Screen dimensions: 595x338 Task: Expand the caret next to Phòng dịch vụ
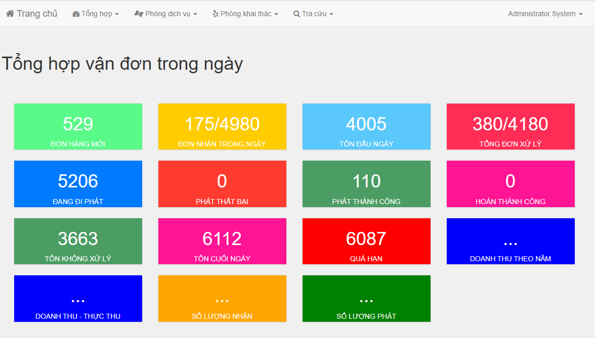195,14
